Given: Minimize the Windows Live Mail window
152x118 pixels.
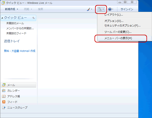Looking at the screenshot, I should 120,2.
